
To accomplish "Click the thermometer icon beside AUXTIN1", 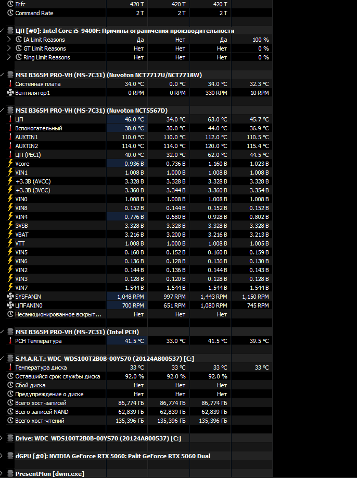I will coord(10,137).
